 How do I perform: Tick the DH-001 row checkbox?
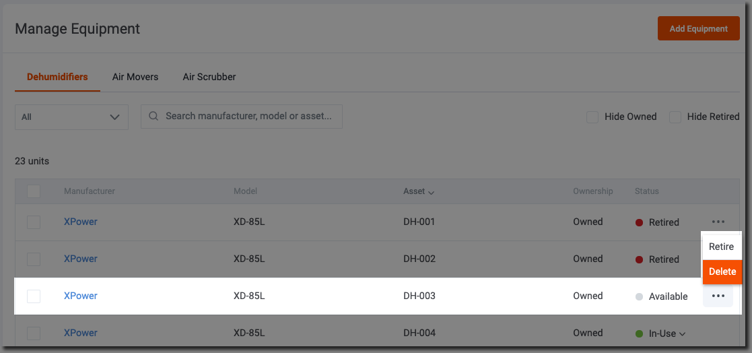point(34,222)
